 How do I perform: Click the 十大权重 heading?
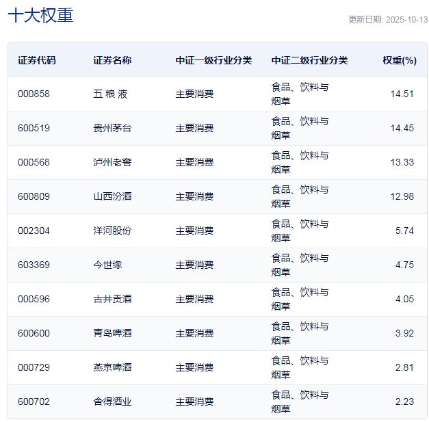point(40,15)
